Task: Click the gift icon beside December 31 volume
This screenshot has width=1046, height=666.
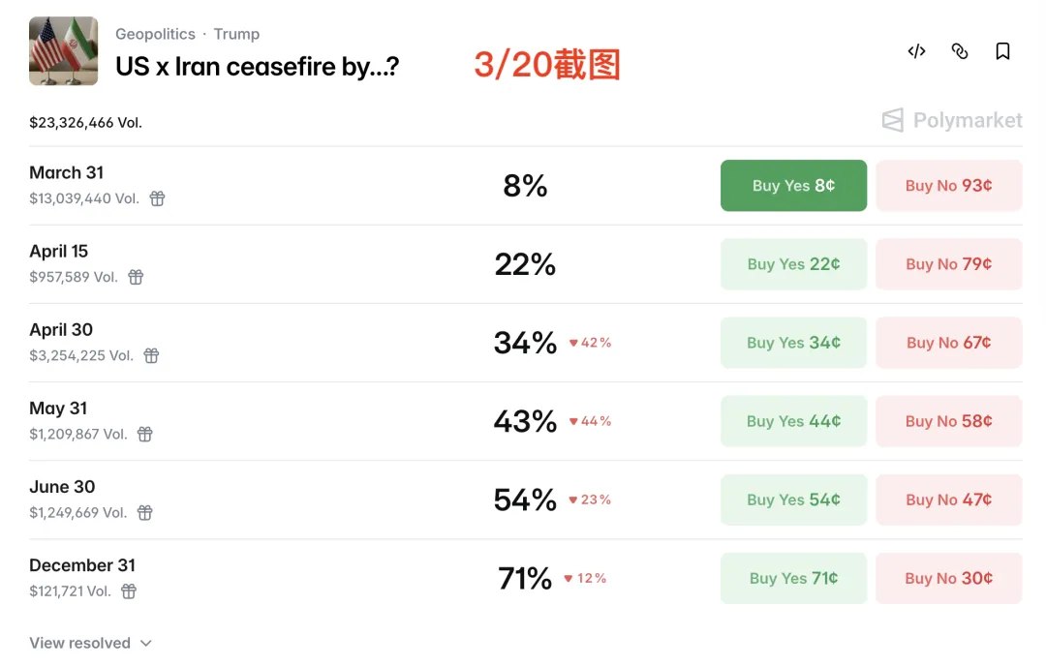Action: [x=128, y=590]
